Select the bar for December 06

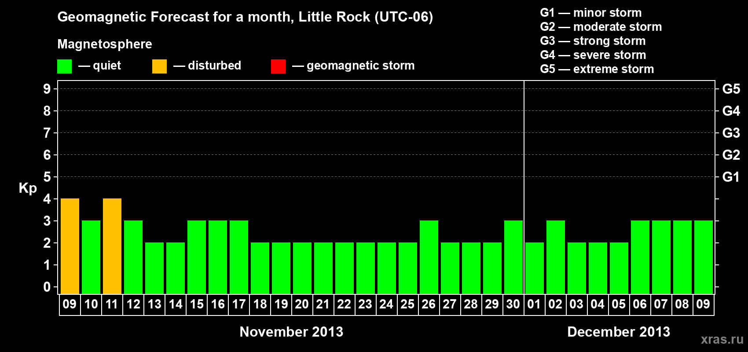(x=640, y=257)
